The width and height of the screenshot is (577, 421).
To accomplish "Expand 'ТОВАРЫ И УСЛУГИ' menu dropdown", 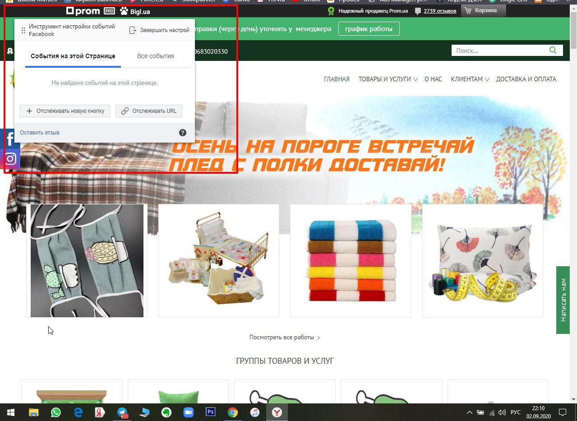I will point(388,79).
